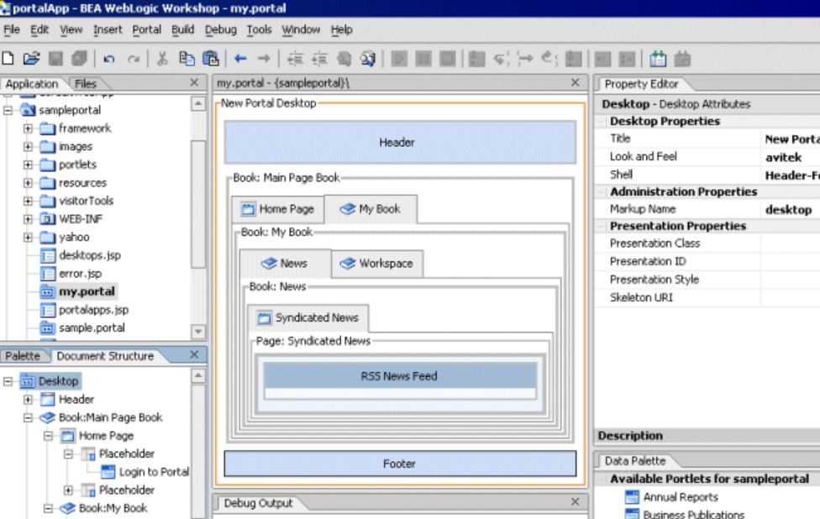The image size is (820, 519).
Task: Expand Header node in Document Structure
Action: coord(29,399)
